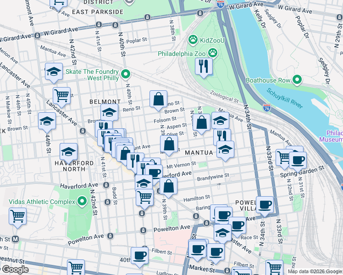The height and width of the screenshot is (275, 343).
Task: Open the school marker beside Mantua label
Action: coord(225,149)
